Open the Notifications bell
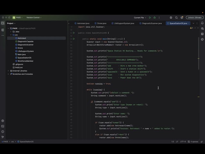 [x=202, y=23]
